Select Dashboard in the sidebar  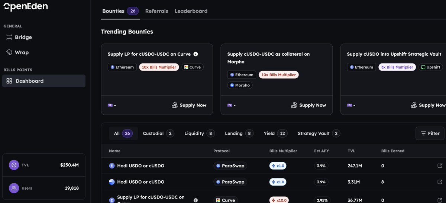coord(44,81)
